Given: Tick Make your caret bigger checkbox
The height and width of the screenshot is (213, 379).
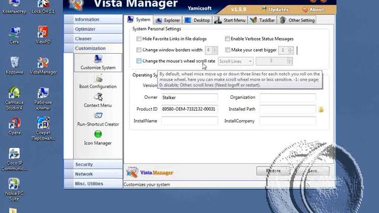Looking at the screenshot, I should click(227, 50).
